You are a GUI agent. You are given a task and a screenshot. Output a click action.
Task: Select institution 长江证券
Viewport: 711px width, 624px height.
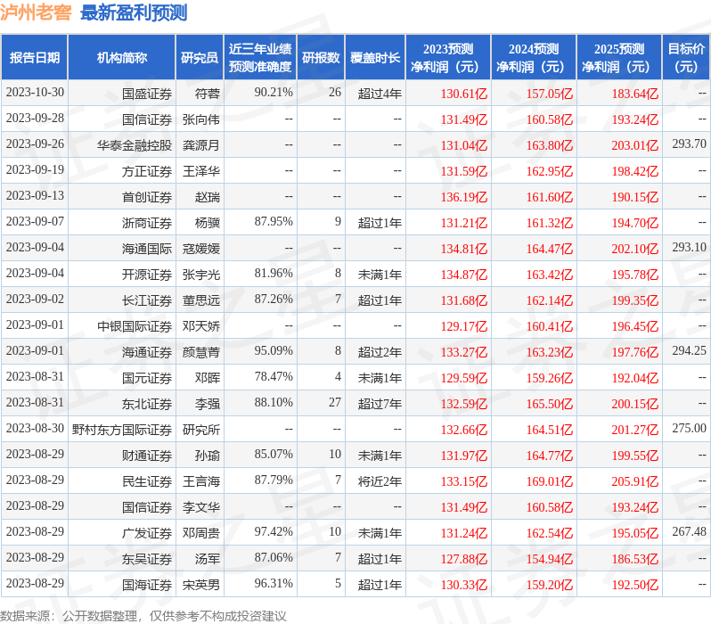[147, 301]
